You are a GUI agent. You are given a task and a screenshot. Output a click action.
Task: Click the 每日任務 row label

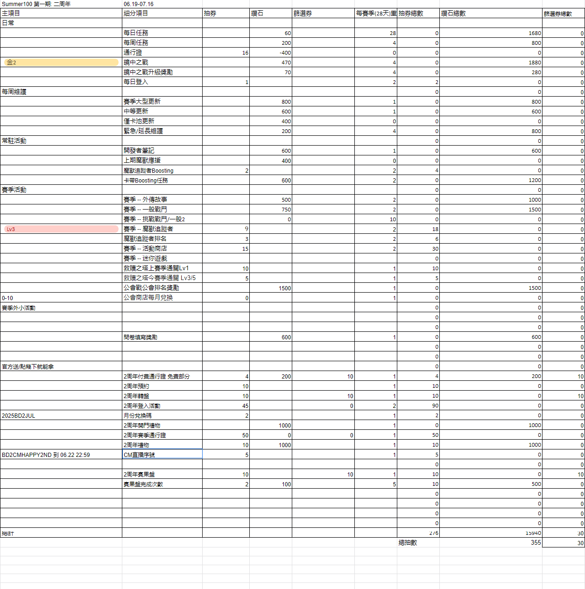tap(162, 33)
